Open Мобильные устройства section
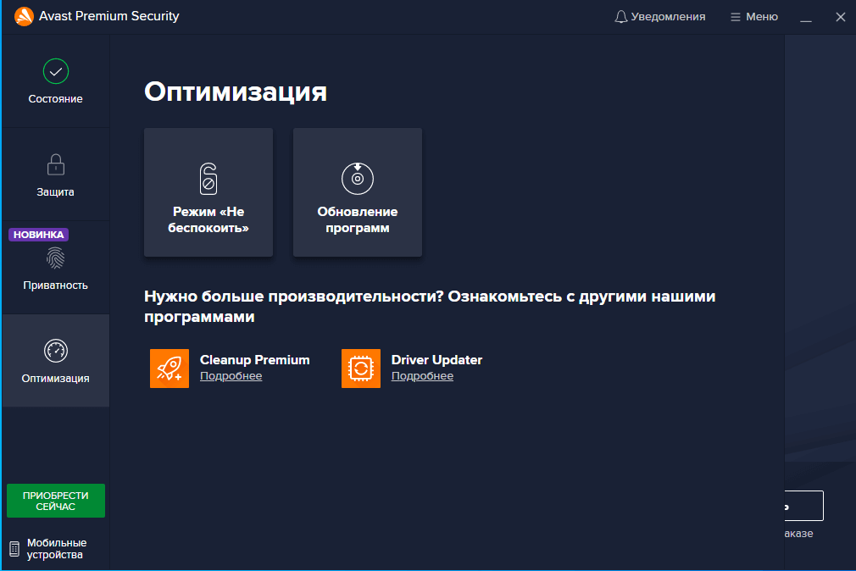This screenshot has height=571, width=856. 48,549
